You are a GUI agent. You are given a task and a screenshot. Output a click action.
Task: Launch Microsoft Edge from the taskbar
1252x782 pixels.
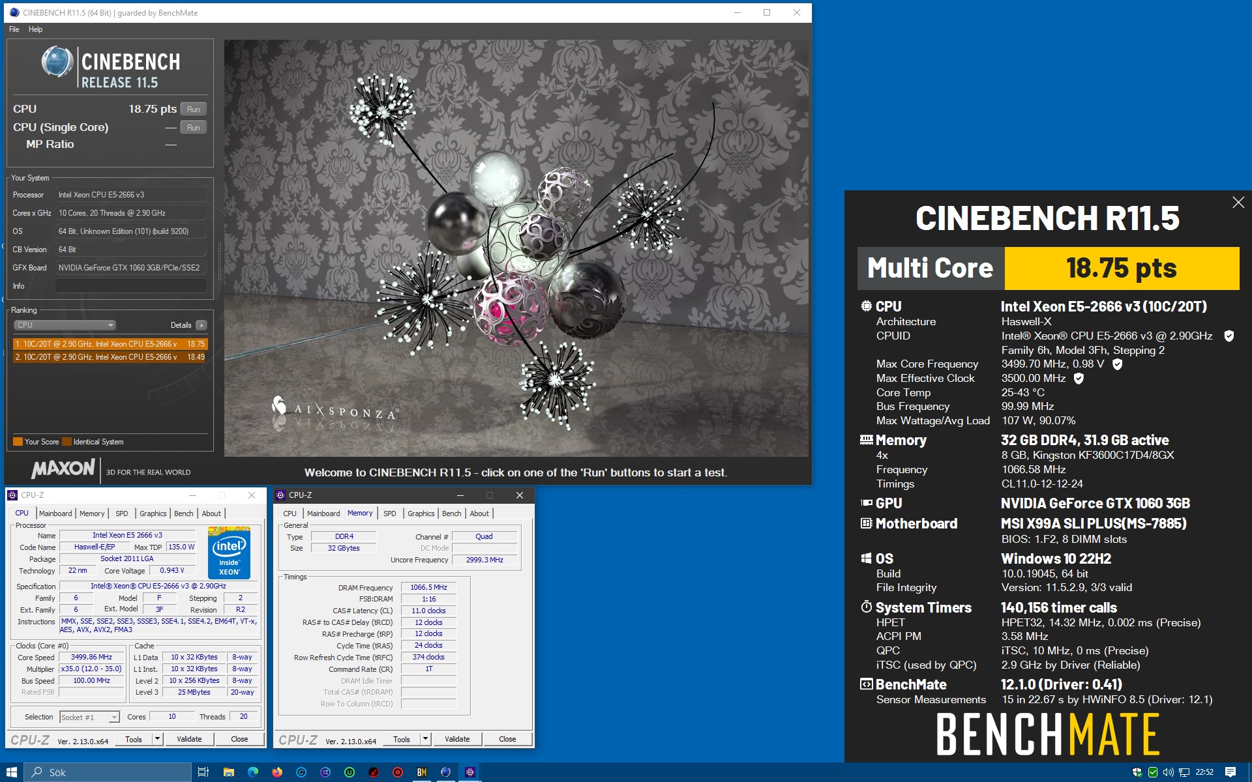tap(253, 772)
